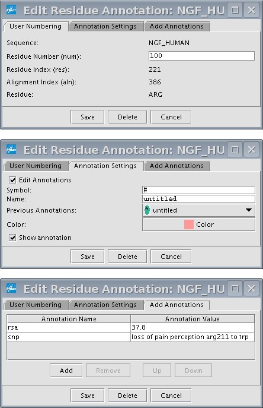Open the Previous Annotations dropdown
Viewport: 263px width, 408px height.
point(198,210)
